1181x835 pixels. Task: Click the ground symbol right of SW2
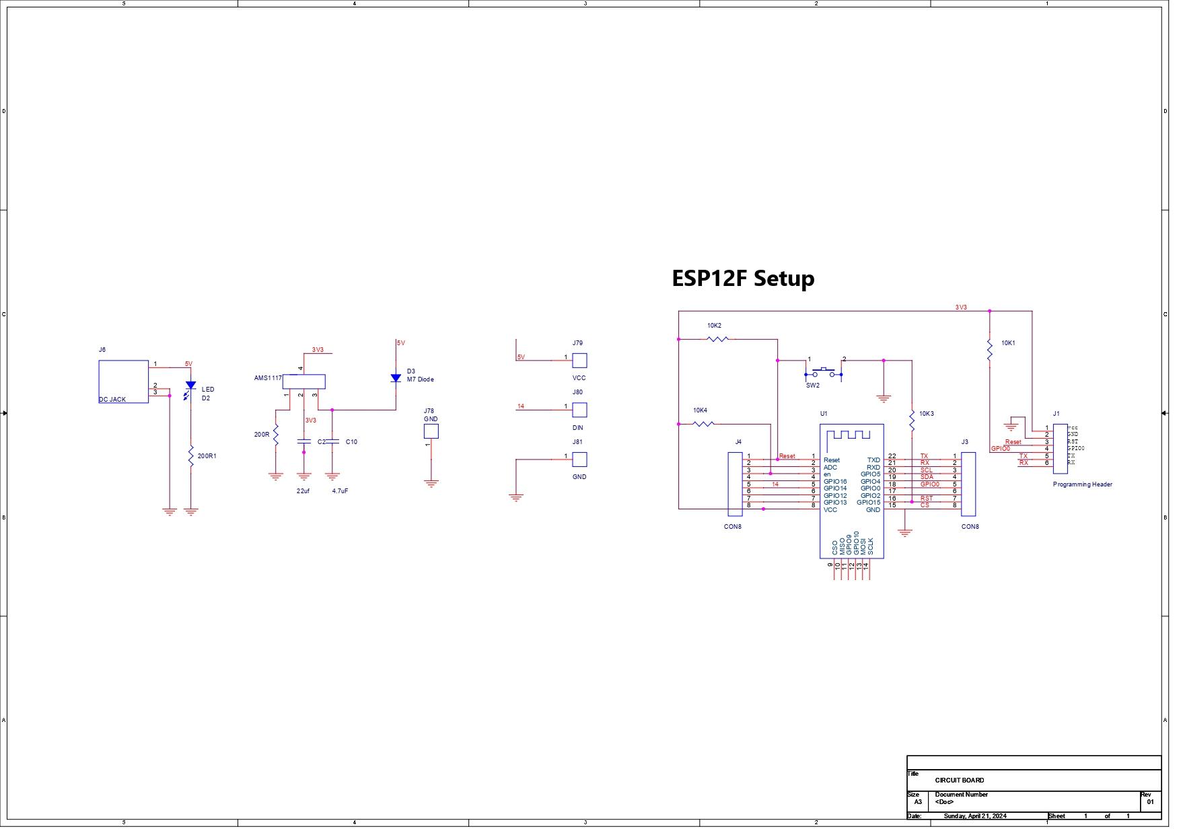click(884, 398)
